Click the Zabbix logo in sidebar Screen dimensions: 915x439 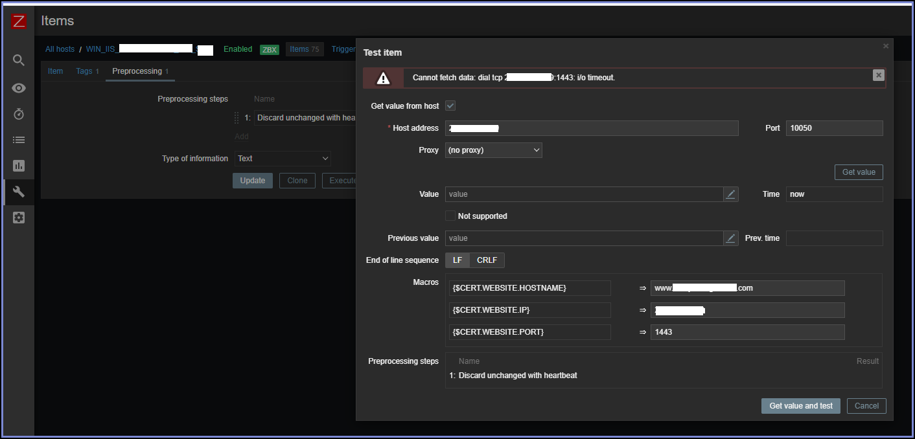tap(19, 21)
